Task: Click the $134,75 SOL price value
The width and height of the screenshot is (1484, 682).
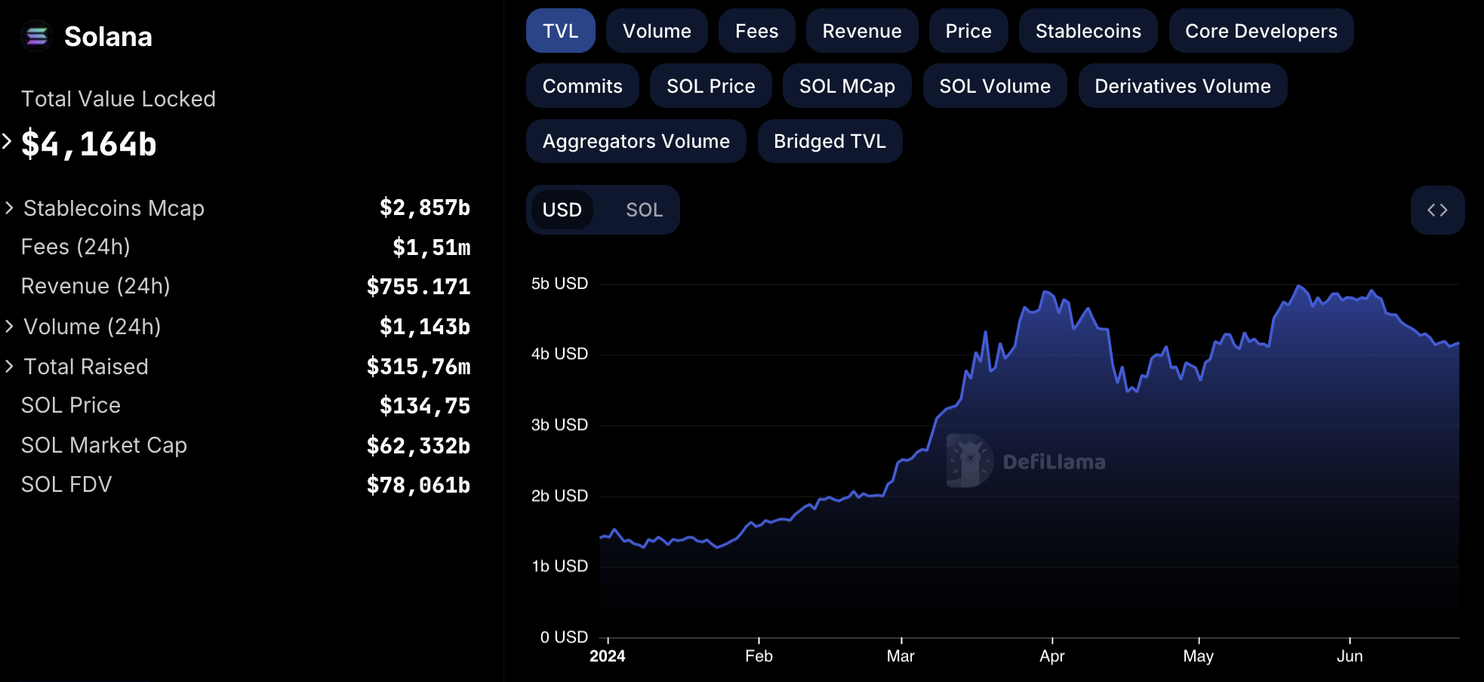Action: point(425,406)
